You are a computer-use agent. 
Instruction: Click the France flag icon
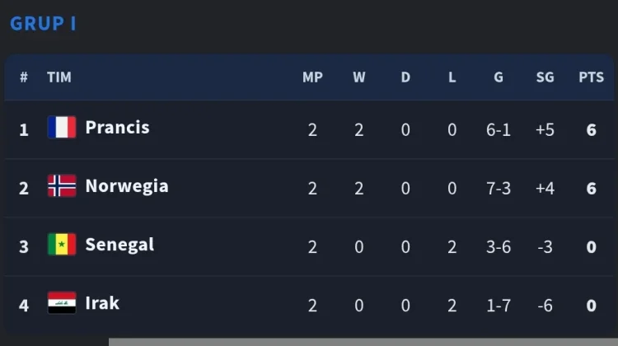62,127
